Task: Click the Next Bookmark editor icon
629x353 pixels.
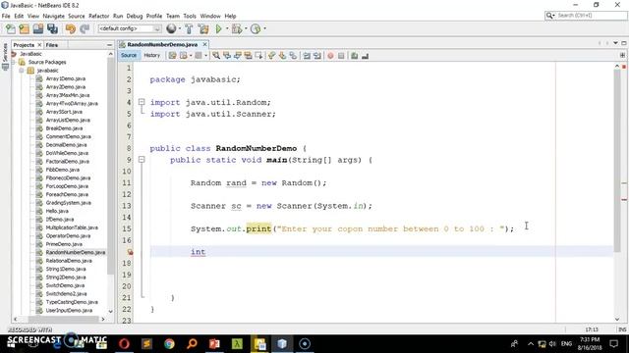Action: tap(282, 56)
